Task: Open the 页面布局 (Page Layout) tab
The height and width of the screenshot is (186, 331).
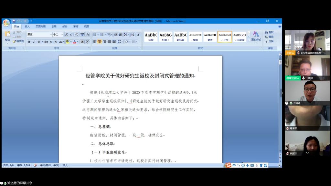Action: click(40, 26)
